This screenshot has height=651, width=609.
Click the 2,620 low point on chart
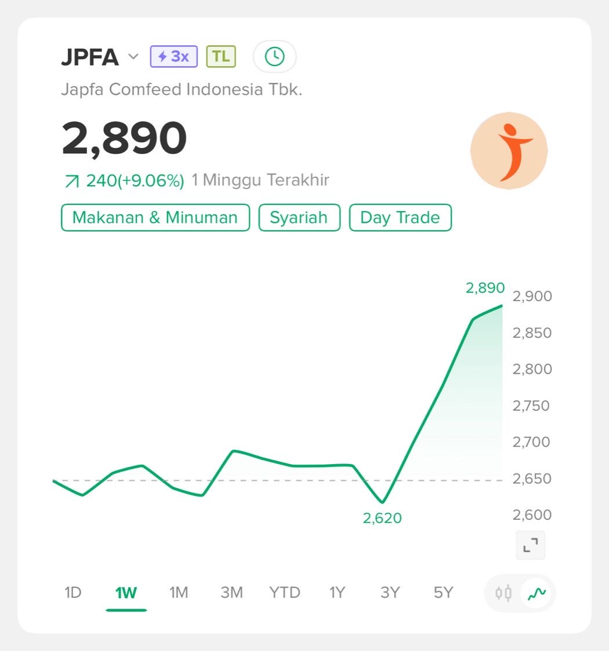click(382, 502)
